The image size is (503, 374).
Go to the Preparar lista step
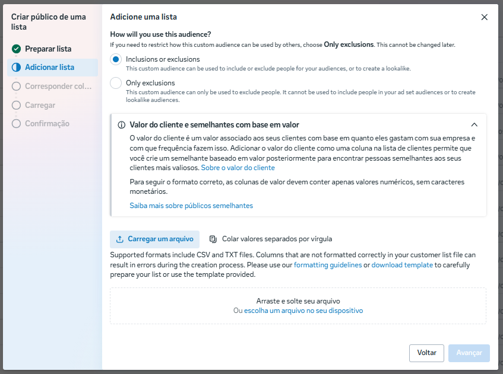pos(48,49)
